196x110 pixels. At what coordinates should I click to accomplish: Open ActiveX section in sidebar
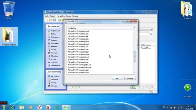click(52, 59)
